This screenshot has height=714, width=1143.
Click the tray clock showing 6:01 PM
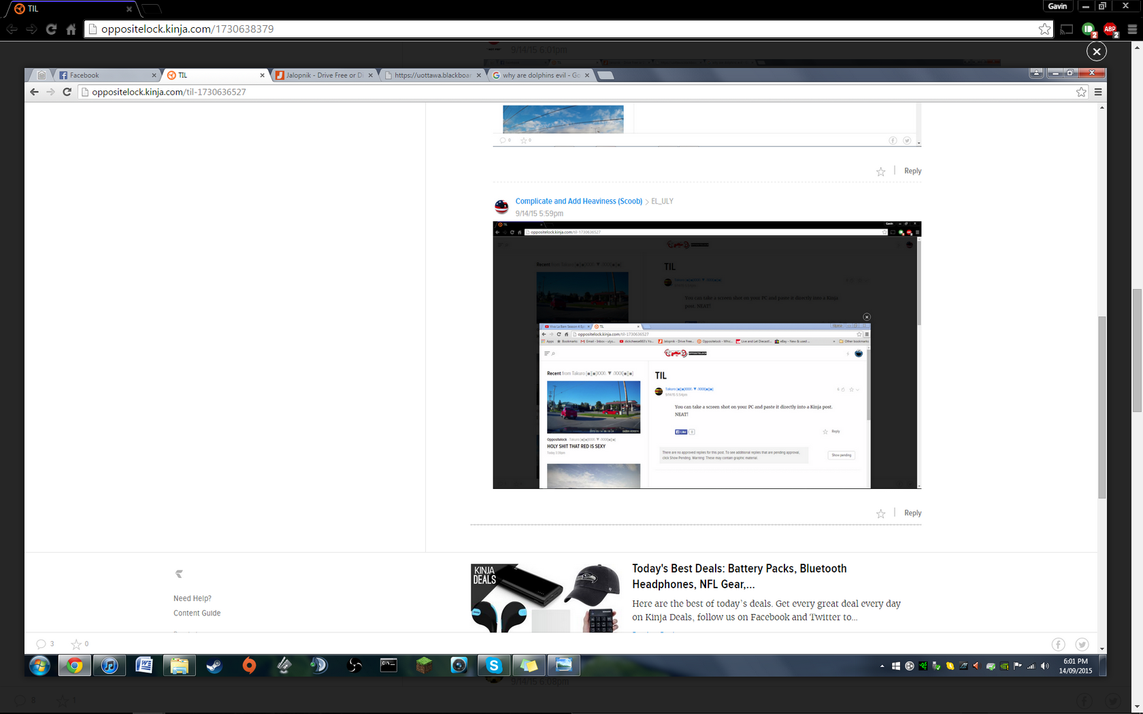click(1076, 666)
